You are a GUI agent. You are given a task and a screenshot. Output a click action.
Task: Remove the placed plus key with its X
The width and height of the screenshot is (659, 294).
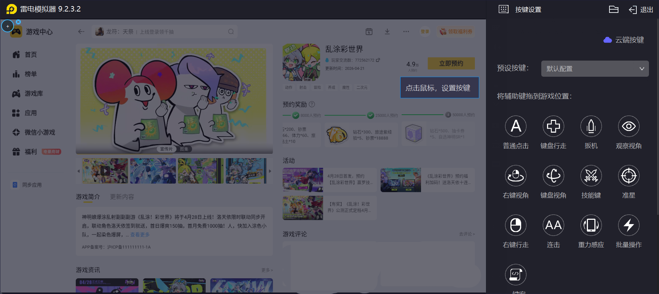coord(18,22)
